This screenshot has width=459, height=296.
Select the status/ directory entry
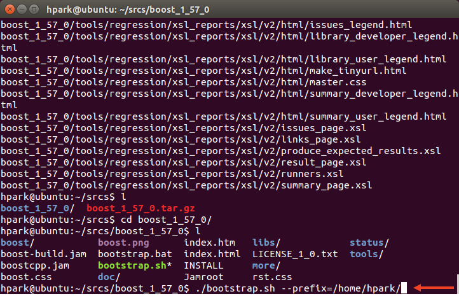pos(369,243)
